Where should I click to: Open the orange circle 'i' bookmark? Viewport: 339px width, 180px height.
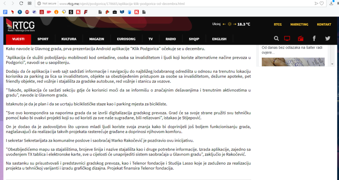tap(56, 12)
